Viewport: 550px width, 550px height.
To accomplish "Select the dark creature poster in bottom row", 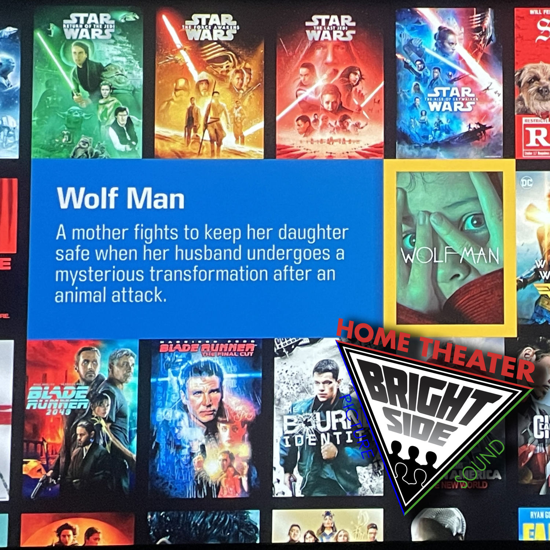I will [x=203, y=527].
